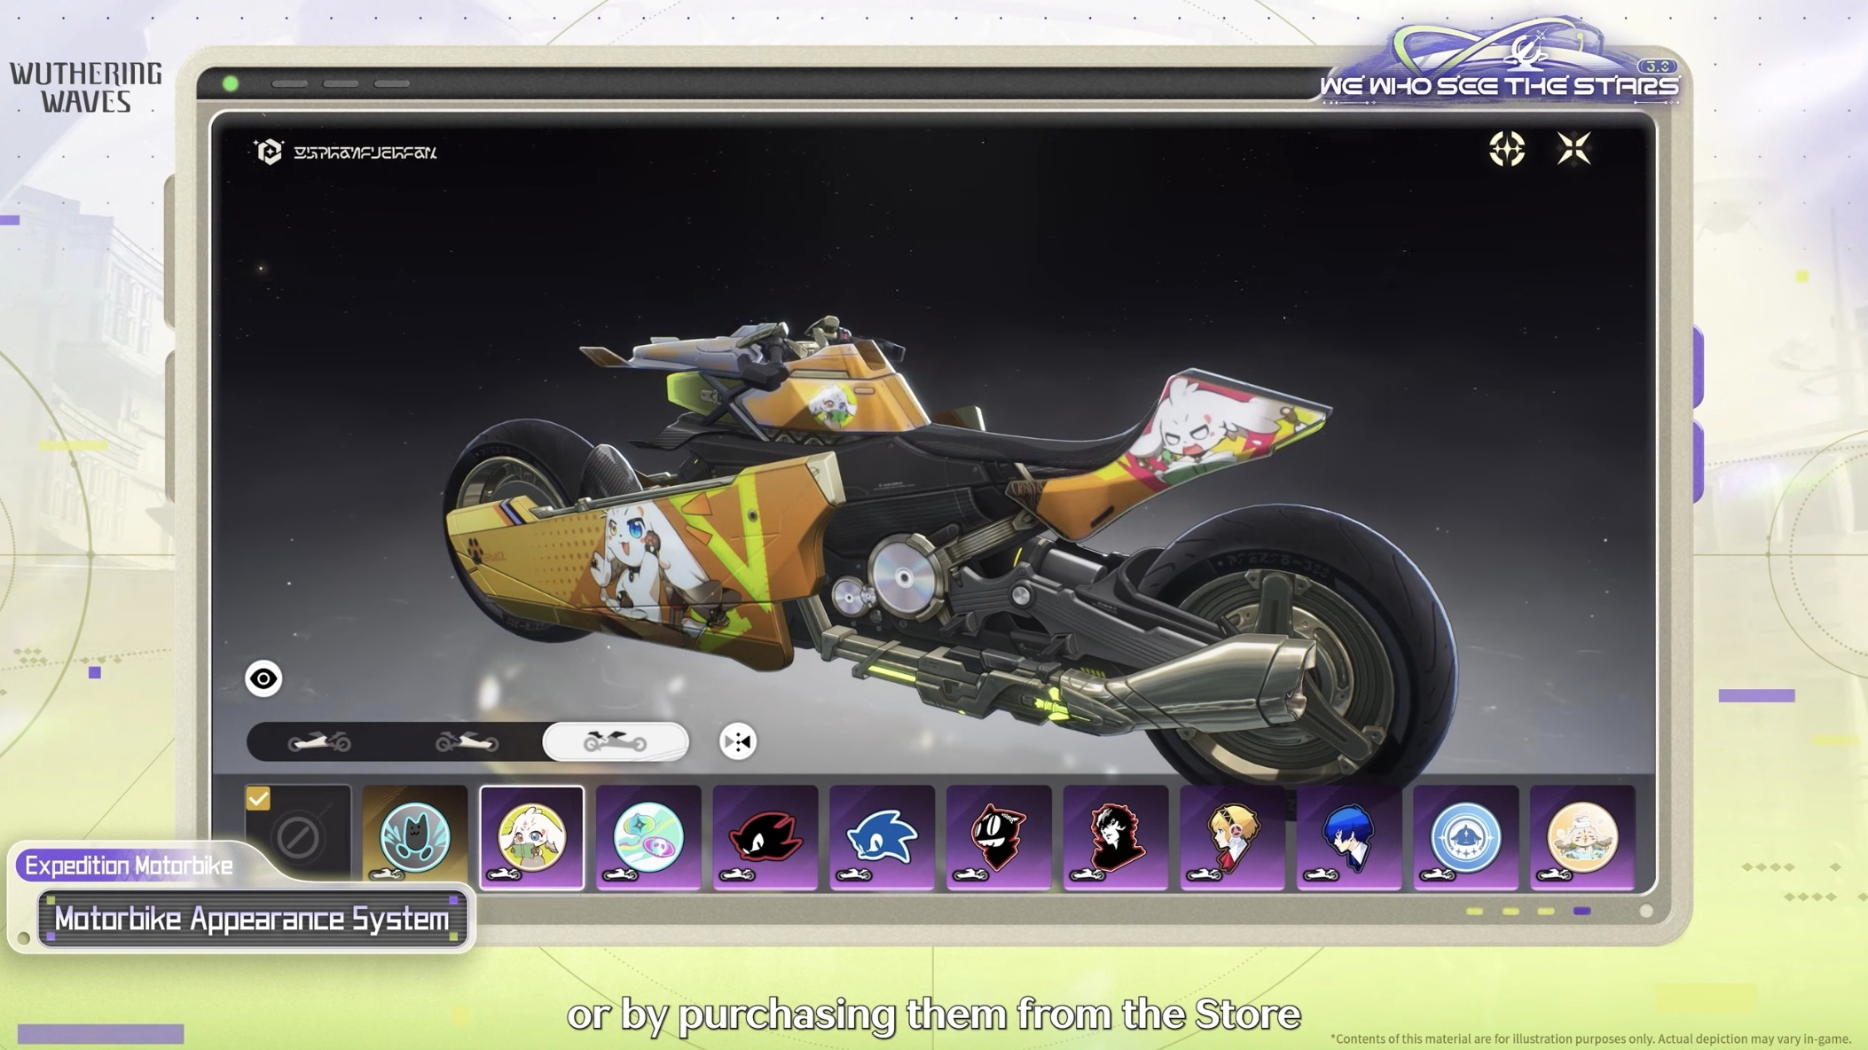Choose the teal cat silhouette decal
The image size is (1868, 1050).
(x=414, y=836)
